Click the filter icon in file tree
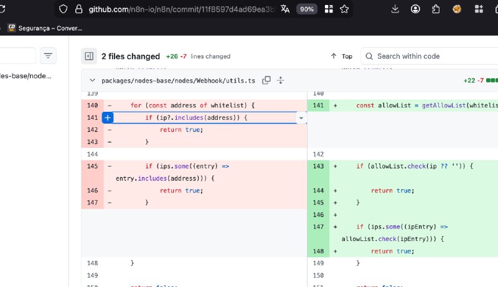Viewport: 498px width, 287px height. point(48,56)
